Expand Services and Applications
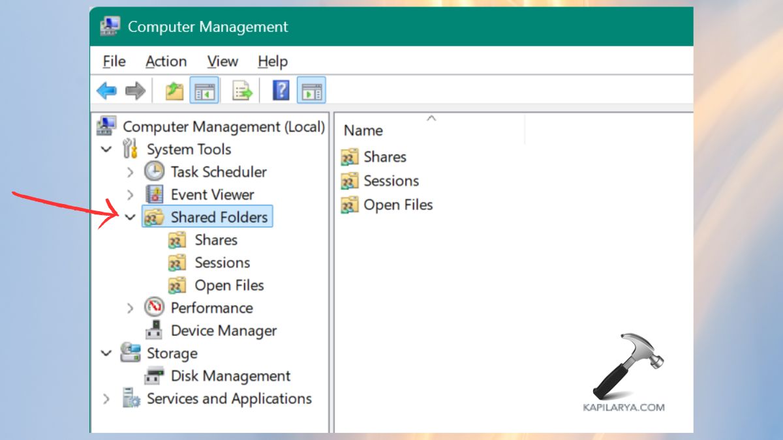The image size is (783, 440). pos(106,399)
